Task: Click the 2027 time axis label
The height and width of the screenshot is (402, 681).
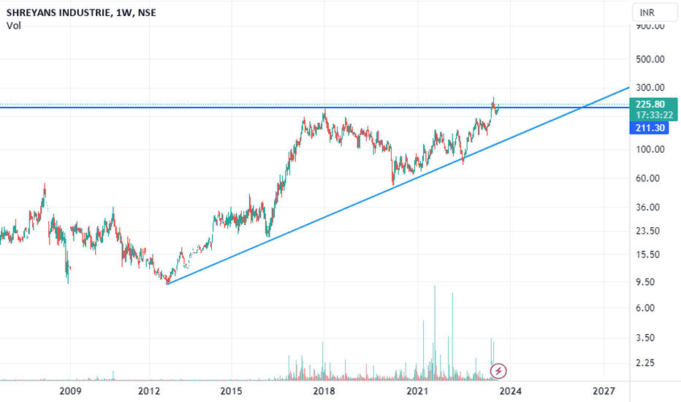Action: tap(604, 391)
